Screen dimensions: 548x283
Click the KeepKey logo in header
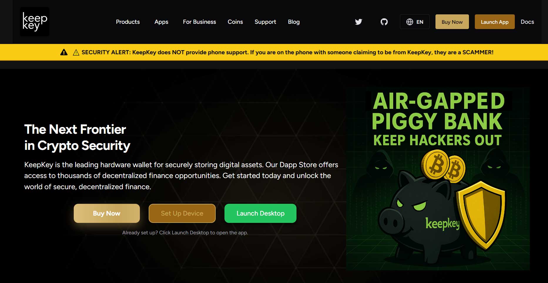(35, 22)
